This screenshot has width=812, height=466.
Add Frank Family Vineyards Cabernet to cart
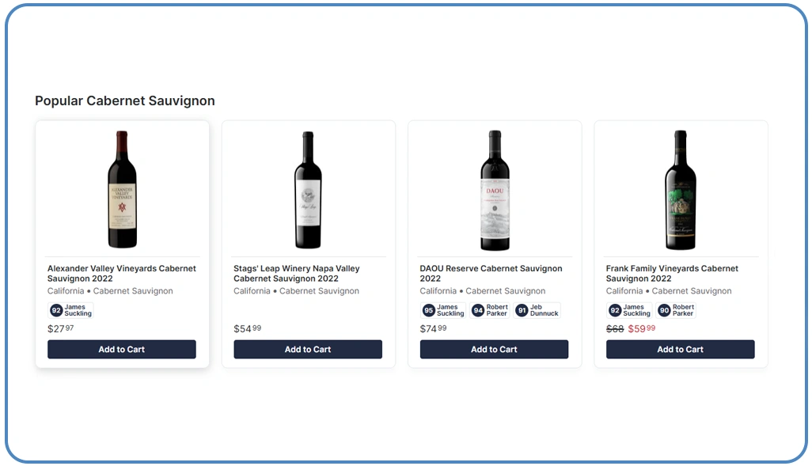680,350
